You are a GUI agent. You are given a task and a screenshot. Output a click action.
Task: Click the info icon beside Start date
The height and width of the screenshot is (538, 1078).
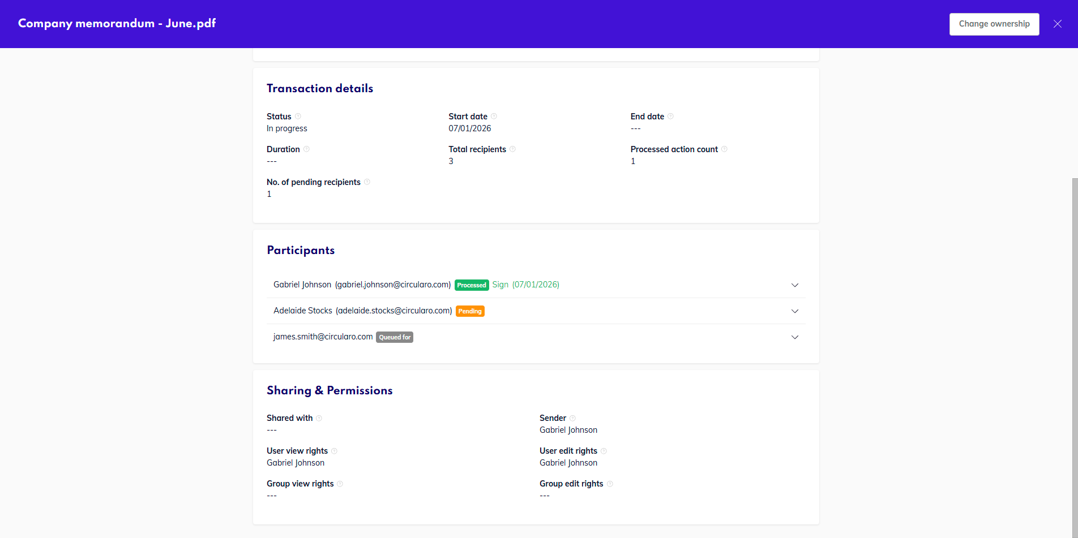tap(494, 117)
